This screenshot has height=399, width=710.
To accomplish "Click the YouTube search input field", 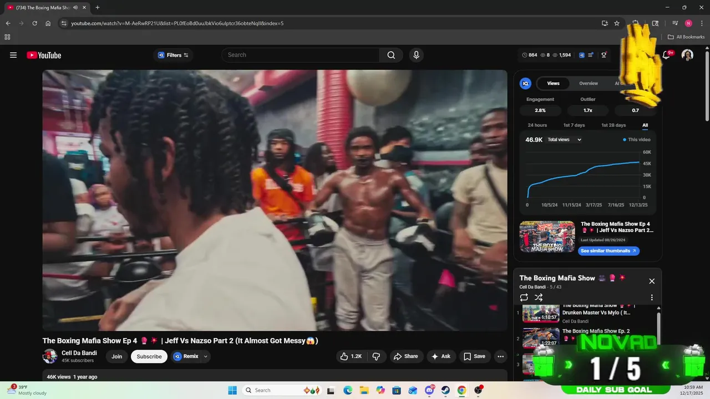I will click(x=301, y=55).
